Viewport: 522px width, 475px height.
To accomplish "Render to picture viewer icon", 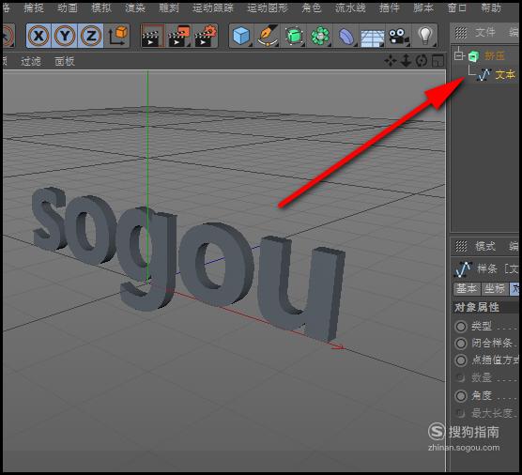I will click(179, 36).
